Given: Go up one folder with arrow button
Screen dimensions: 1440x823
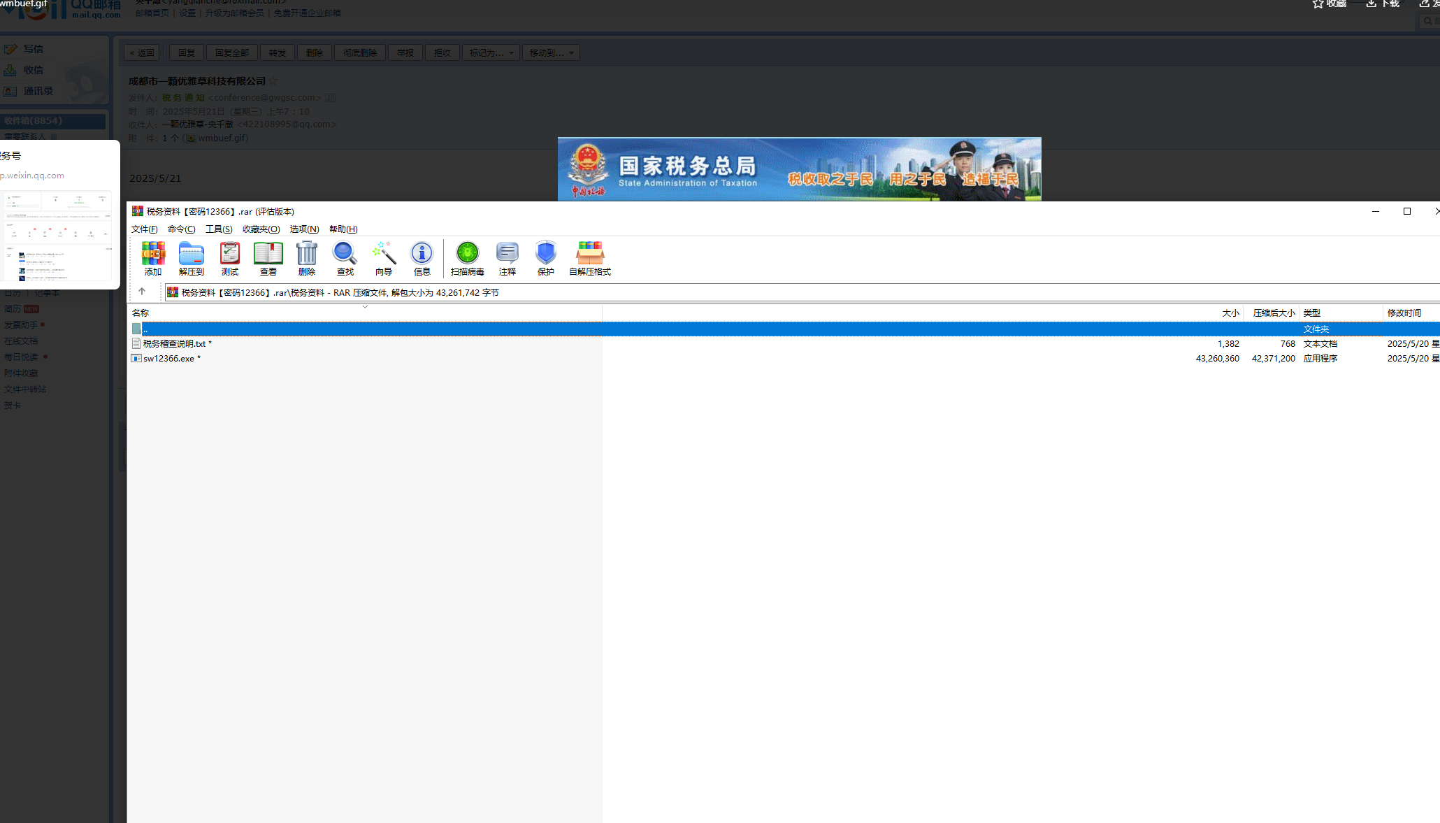Looking at the screenshot, I should tap(142, 292).
